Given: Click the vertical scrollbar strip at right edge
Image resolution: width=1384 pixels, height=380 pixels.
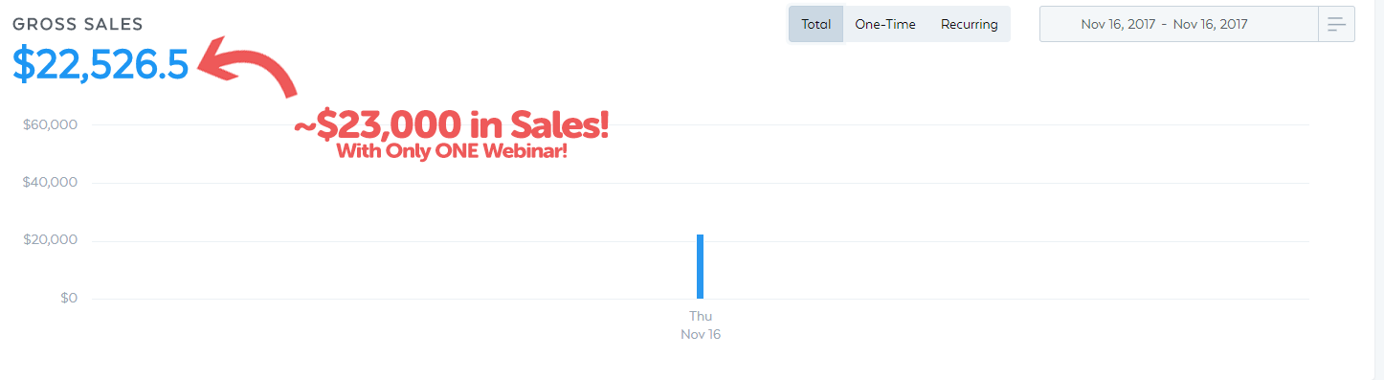Looking at the screenshot, I should [x=1379, y=190].
